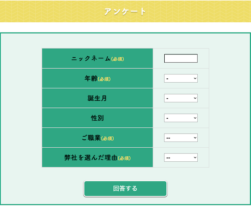The height and width of the screenshot is (206, 251).
Task: Open the 誕生月 dropdown
Action: [181, 98]
